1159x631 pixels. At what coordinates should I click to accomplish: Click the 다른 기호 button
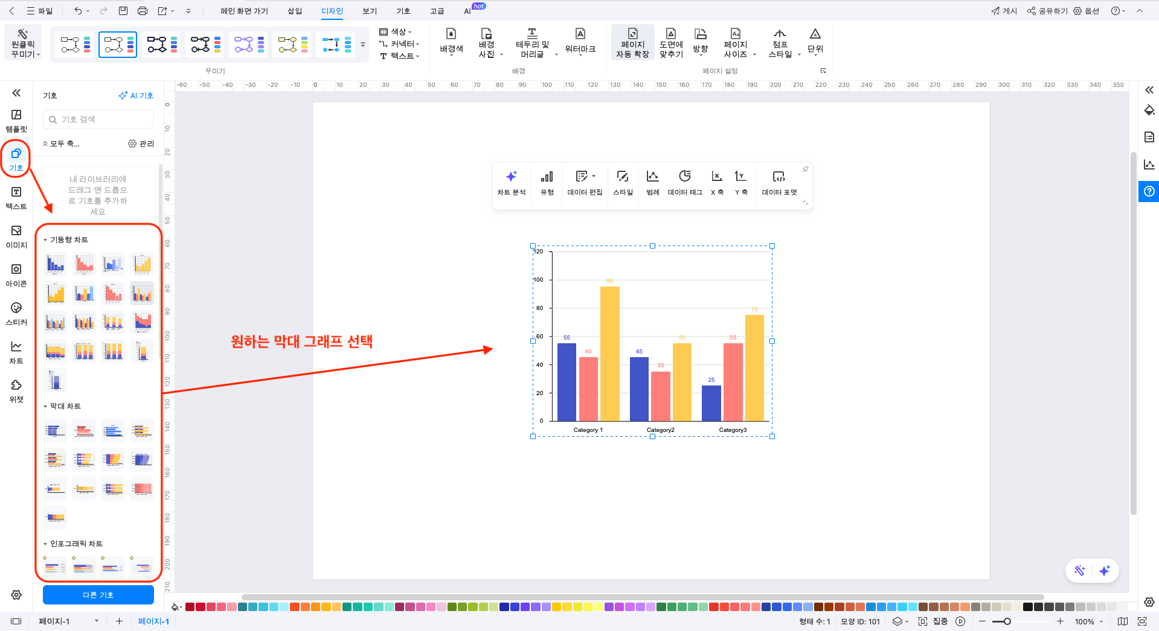click(98, 595)
